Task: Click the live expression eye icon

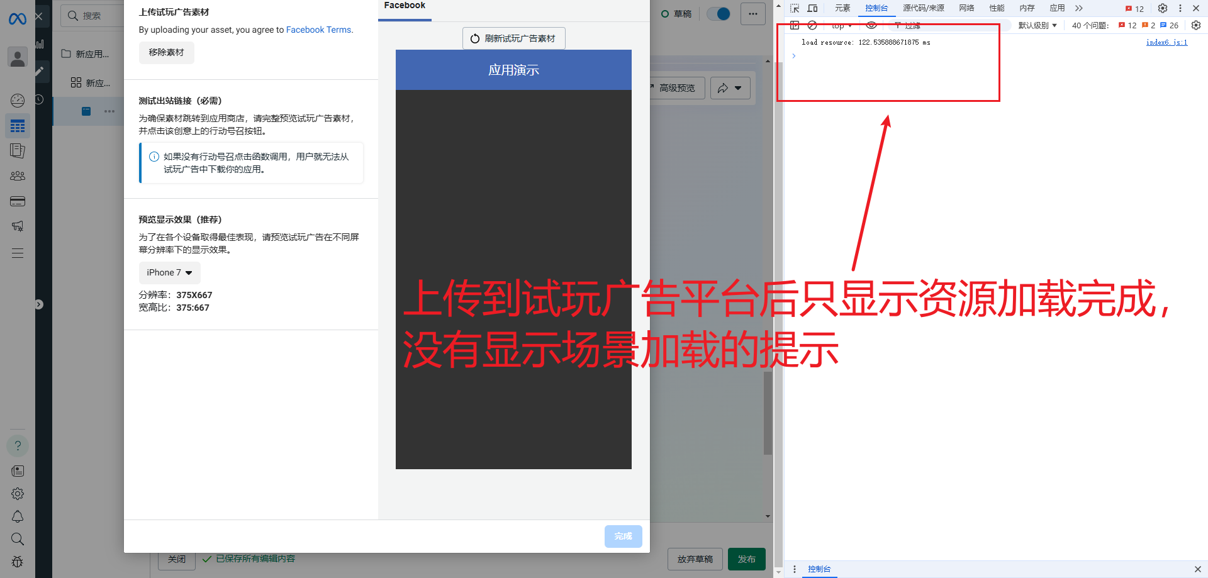Action: coord(871,25)
